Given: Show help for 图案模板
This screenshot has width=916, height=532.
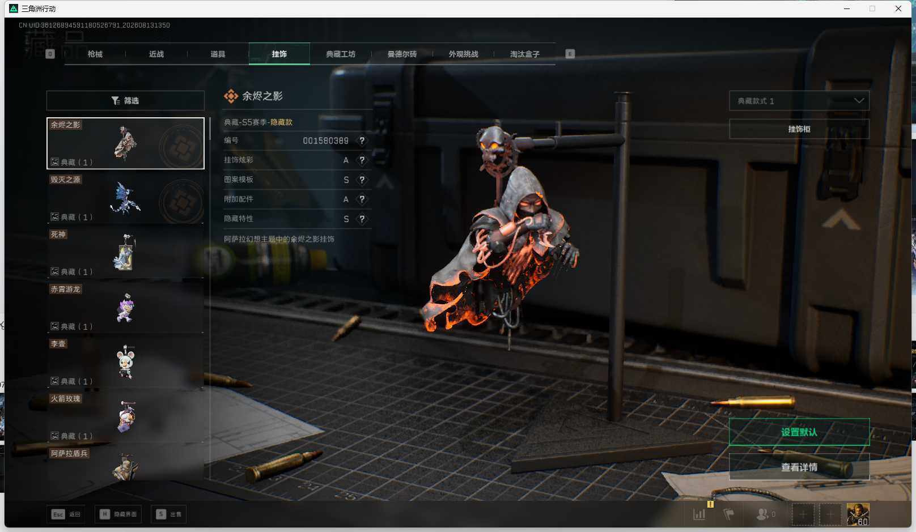Looking at the screenshot, I should (362, 180).
